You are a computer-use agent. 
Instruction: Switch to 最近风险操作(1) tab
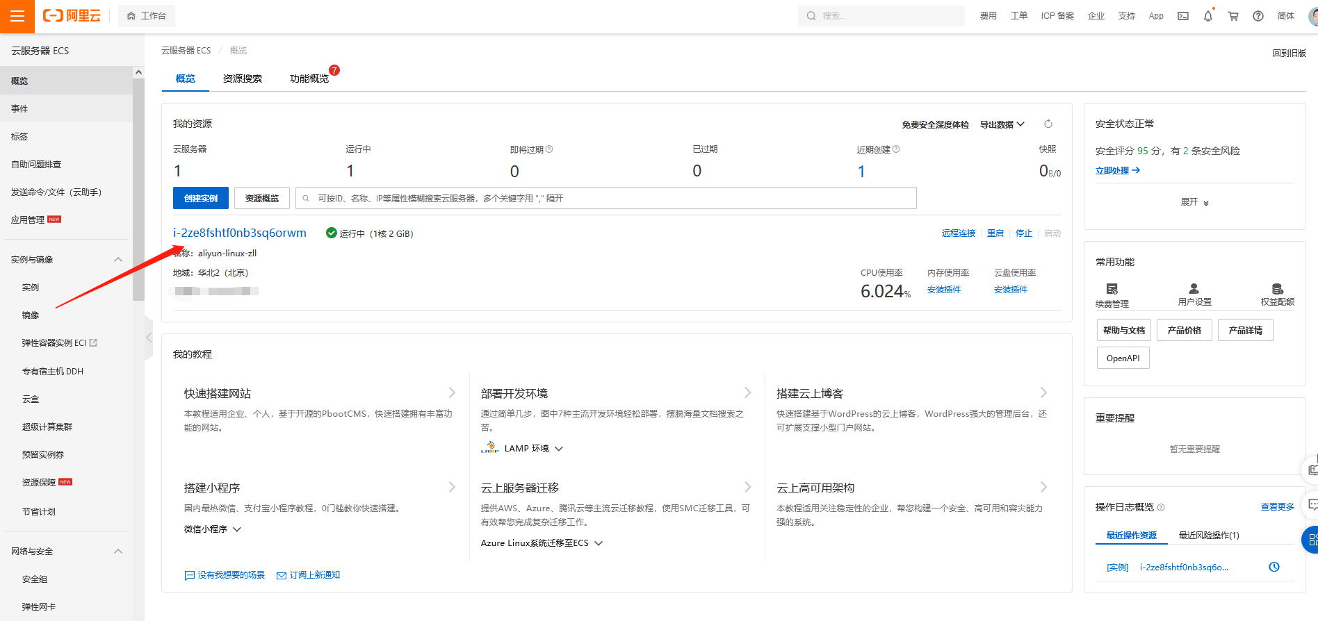(1209, 535)
